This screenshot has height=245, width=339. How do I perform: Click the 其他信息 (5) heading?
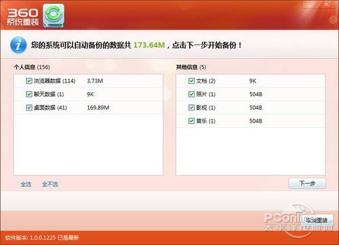point(191,67)
